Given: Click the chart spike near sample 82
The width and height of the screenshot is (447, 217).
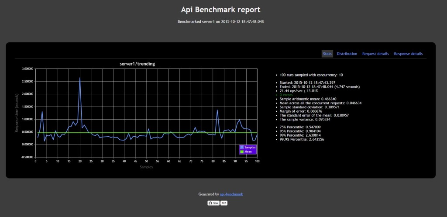Looking at the screenshot, I should pyautogui.click(x=217, y=110).
